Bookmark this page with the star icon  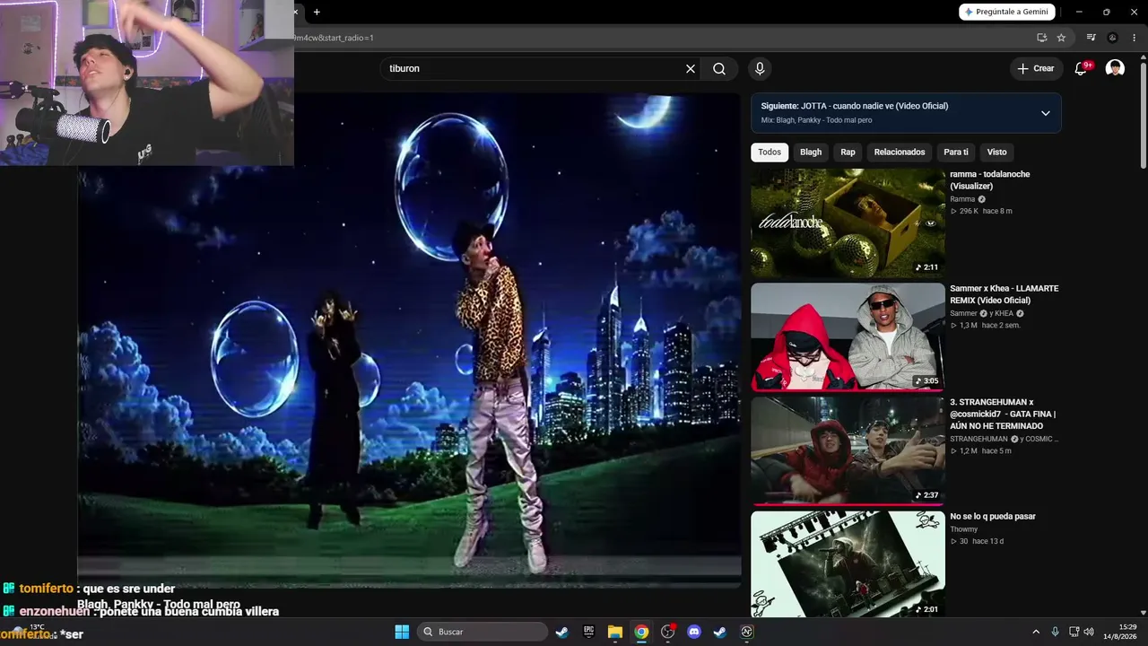tap(1061, 38)
